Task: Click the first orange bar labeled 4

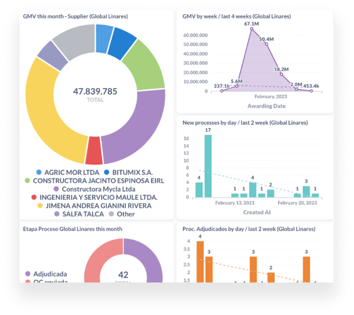Action: pos(200,261)
